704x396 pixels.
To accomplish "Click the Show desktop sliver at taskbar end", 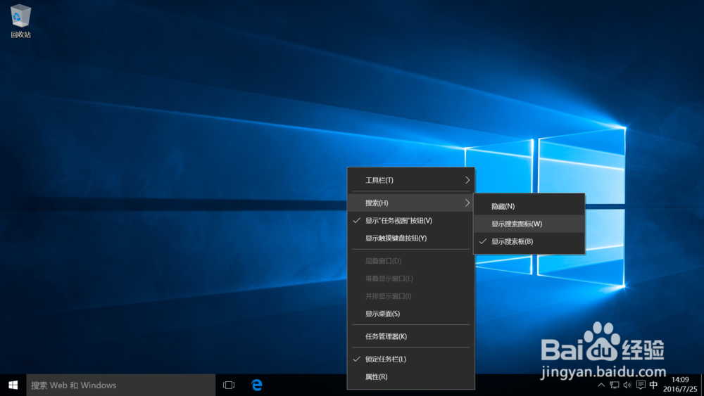I will tap(702, 385).
